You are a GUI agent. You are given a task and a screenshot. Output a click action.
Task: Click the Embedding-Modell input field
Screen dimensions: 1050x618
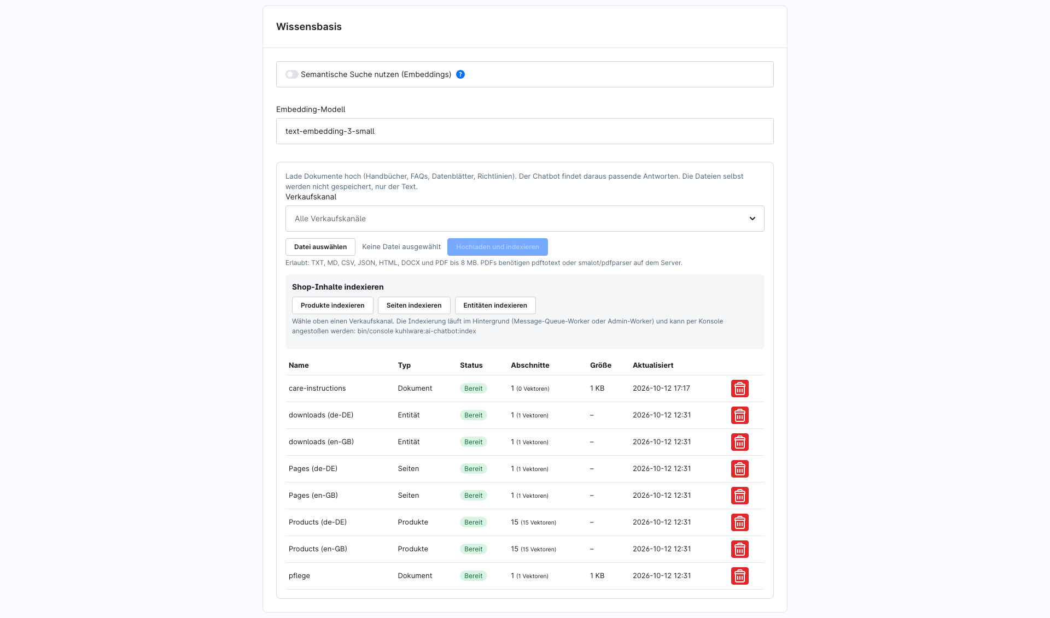point(525,131)
